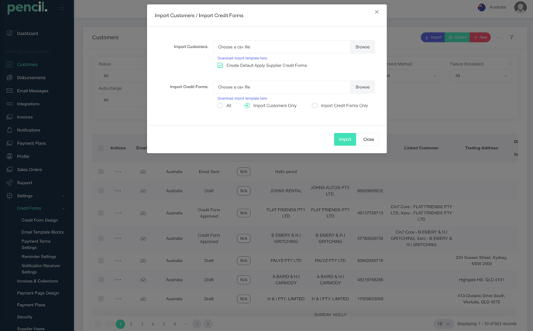Close the import dialog with the X icon
Image resolution: width=533 pixels, height=331 pixels.
tap(377, 12)
